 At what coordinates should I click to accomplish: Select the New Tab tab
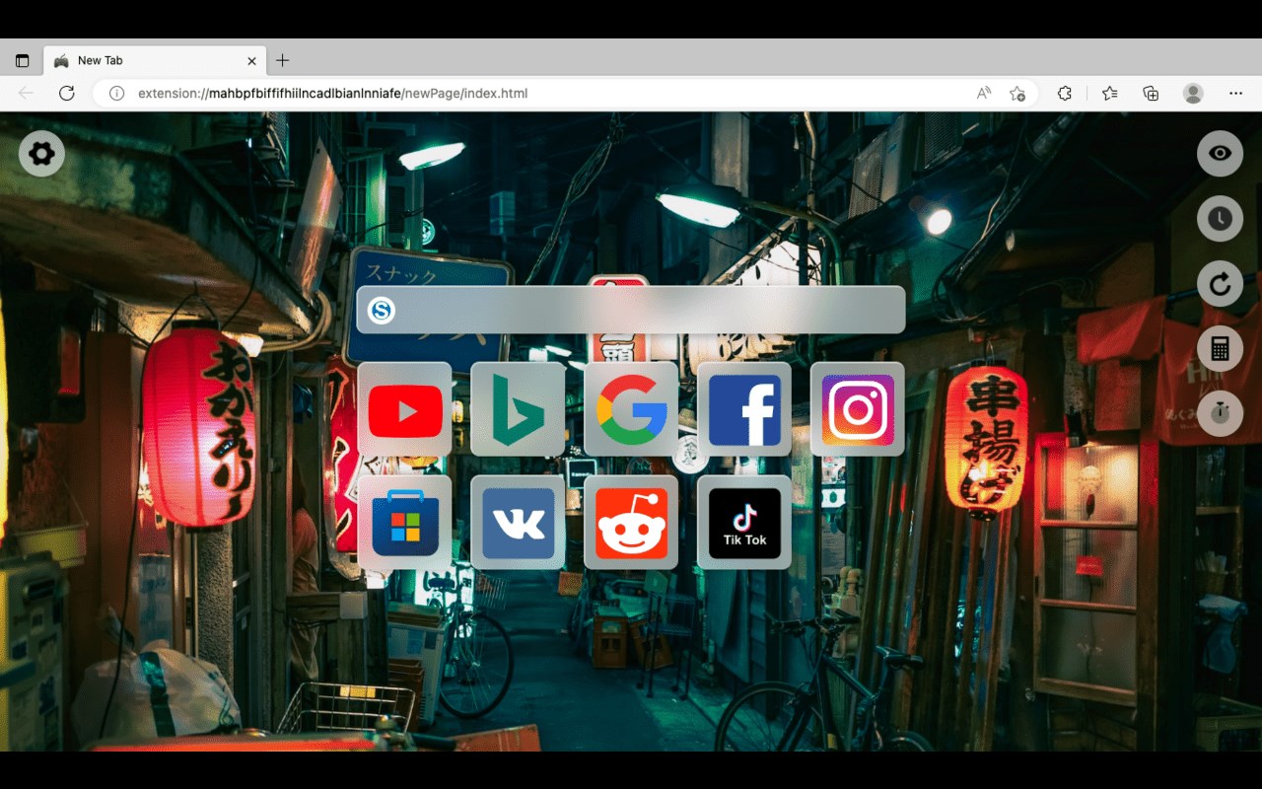coord(155,60)
